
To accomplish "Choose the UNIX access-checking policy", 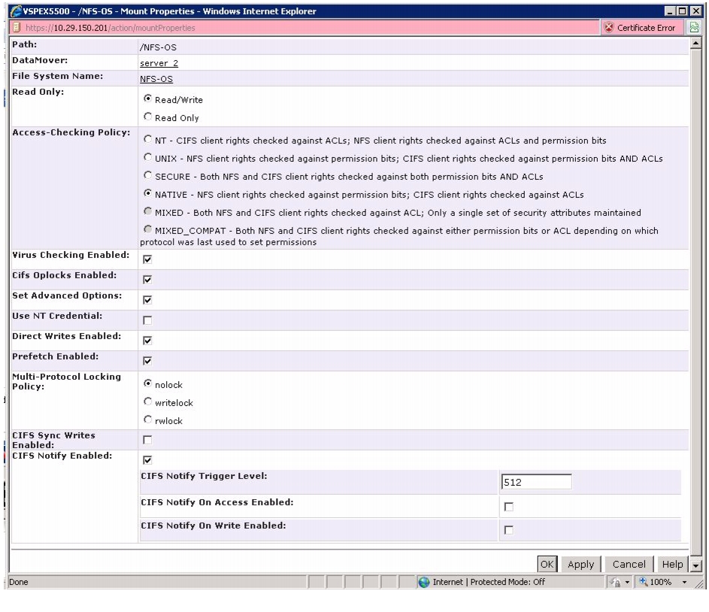I will pos(147,158).
